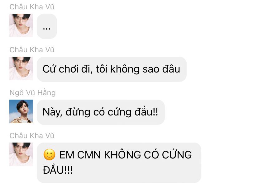Click the word 'Cứ' starting the second message
Image resolution: width=258 pixels, height=188 pixels.
point(49,69)
